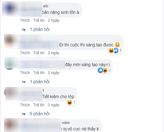This screenshot has width=164, height=132.
Task: Click smiley emoji in 'Đi thi cuộc thi' comment
Action: coord(117,44)
